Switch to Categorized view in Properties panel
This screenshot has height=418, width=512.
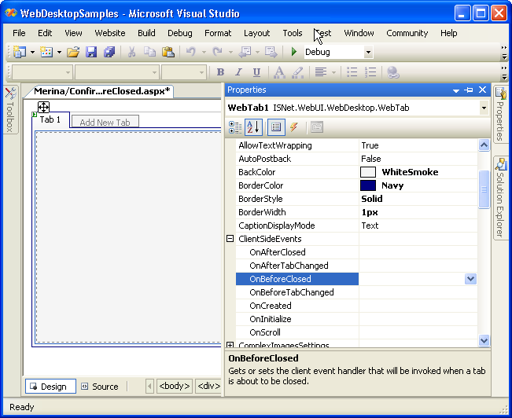pyautogui.click(x=235, y=126)
